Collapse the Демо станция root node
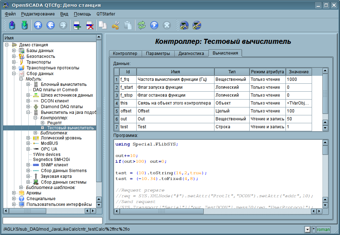 (x=7, y=45)
